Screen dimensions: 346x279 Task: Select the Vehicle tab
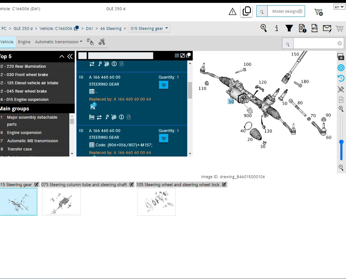coord(7,42)
